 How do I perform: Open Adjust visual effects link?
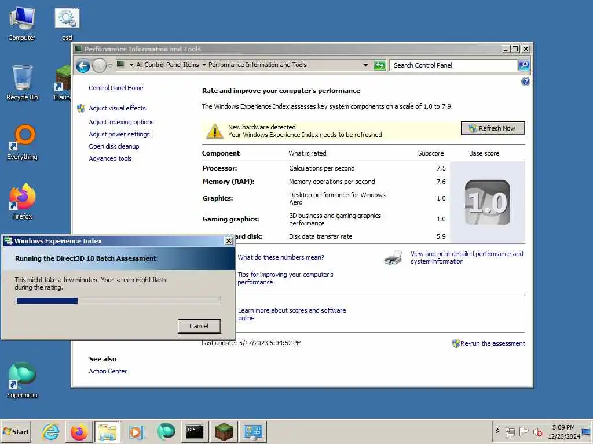tap(117, 108)
